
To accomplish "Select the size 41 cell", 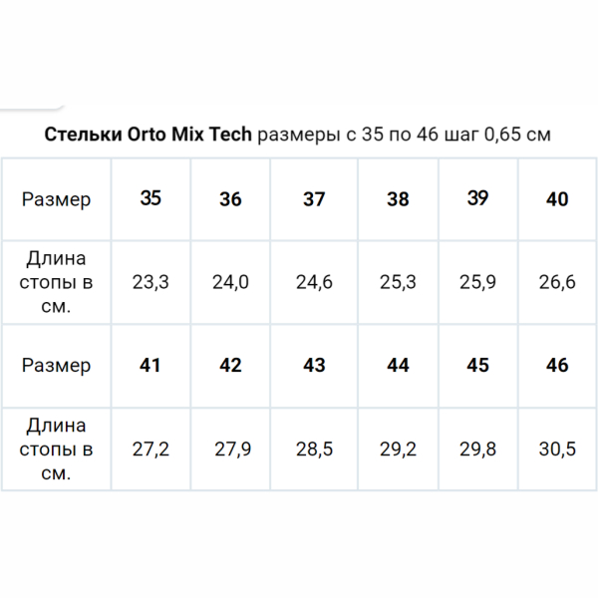I will point(150,365).
